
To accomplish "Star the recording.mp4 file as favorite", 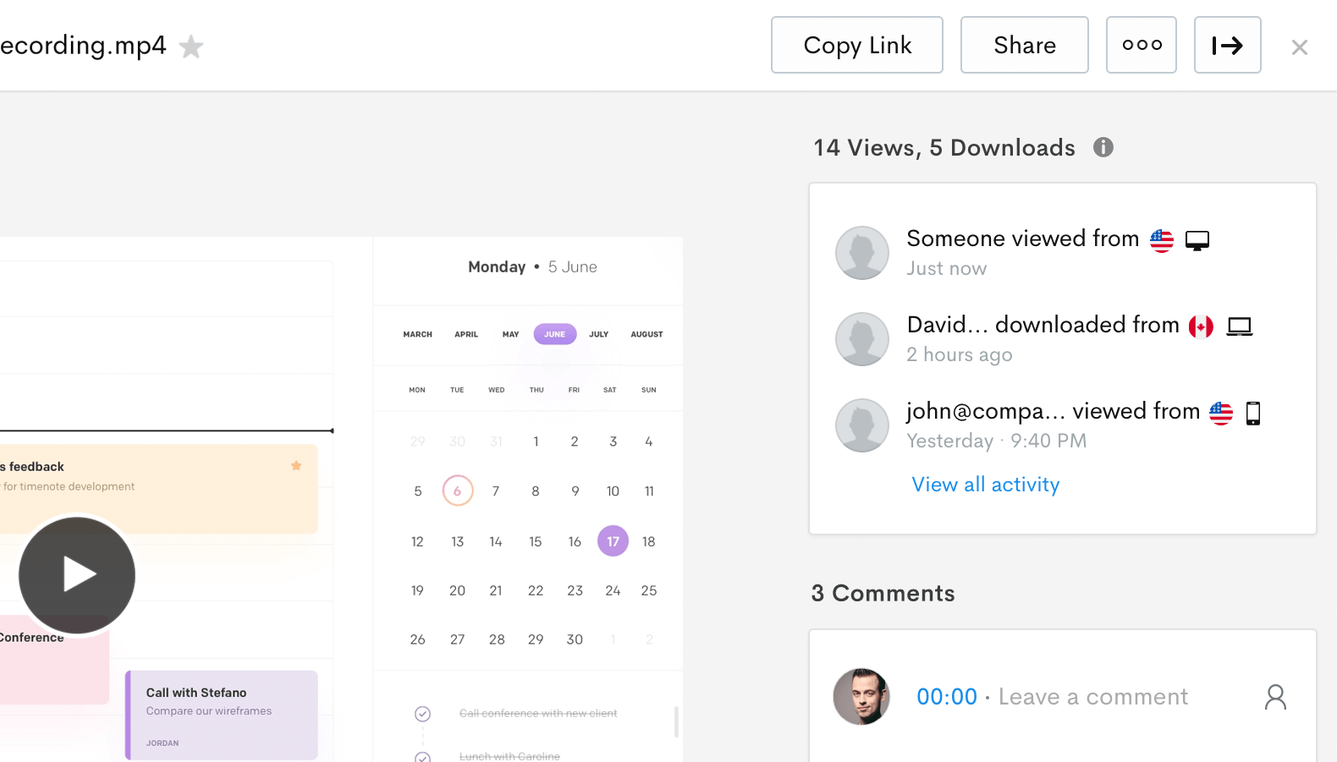I will click(x=191, y=47).
